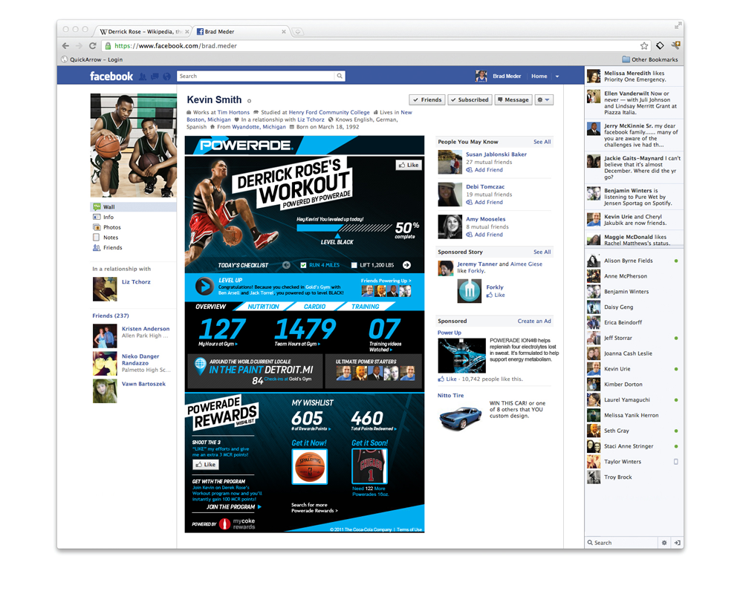Open chat with Jeff Storrar
Image resolution: width=743 pixels, height=594 pixels.
coord(634,339)
